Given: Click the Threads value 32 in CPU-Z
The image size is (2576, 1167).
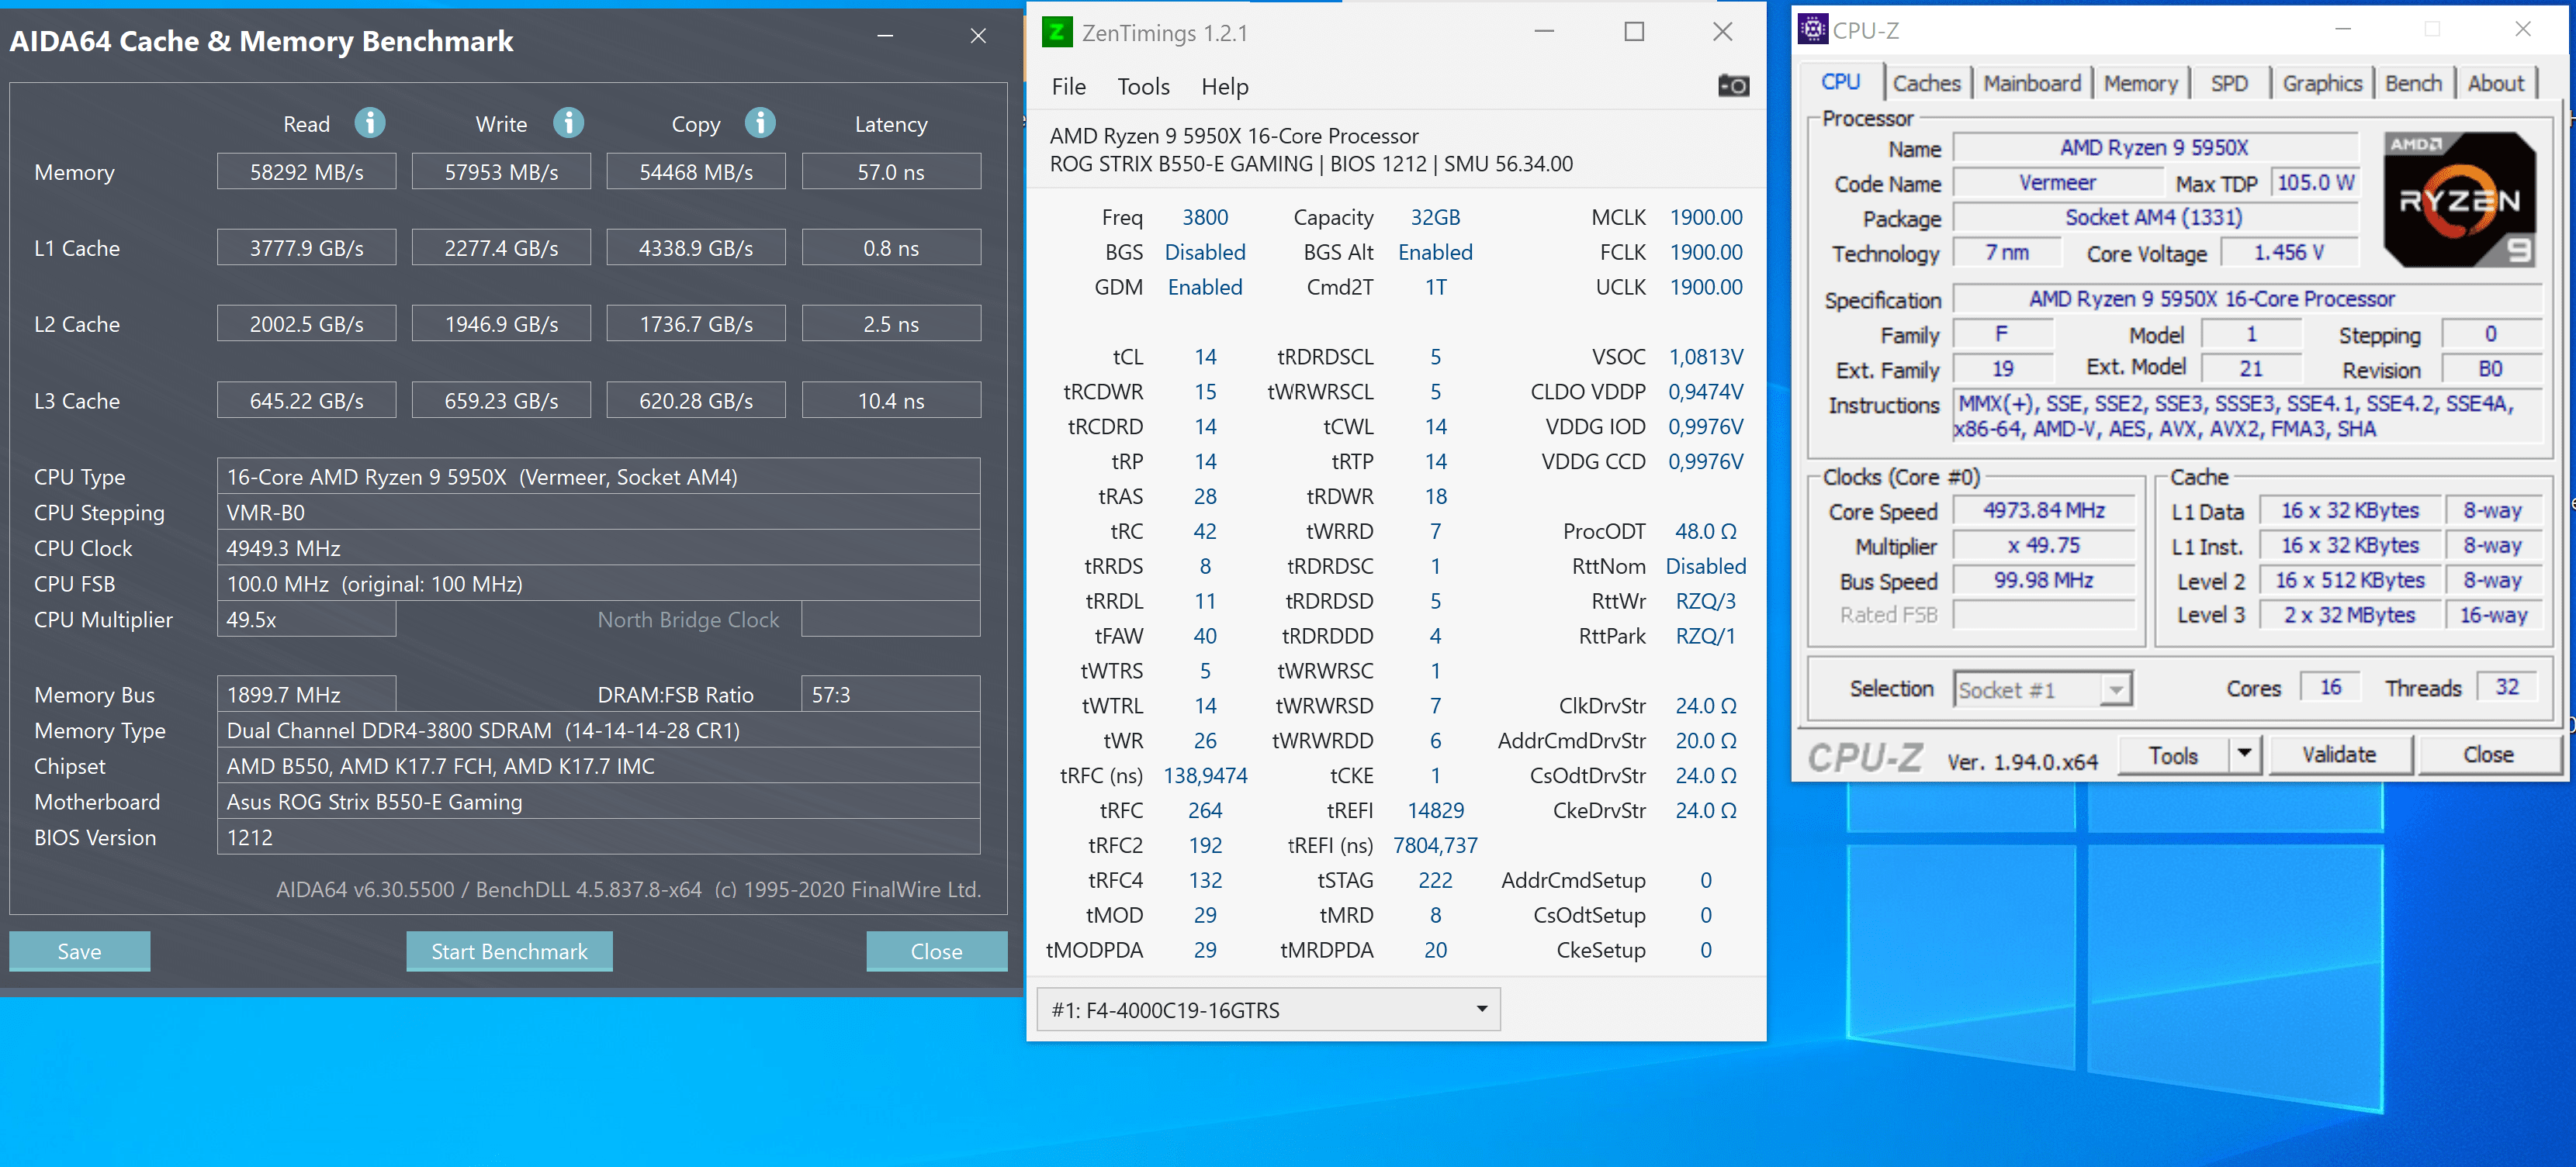Looking at the screenshot, I should [x=2506, y=688].
